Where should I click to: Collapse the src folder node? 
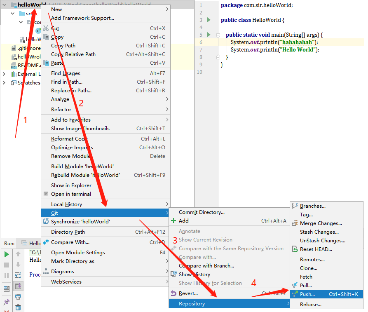13,13
